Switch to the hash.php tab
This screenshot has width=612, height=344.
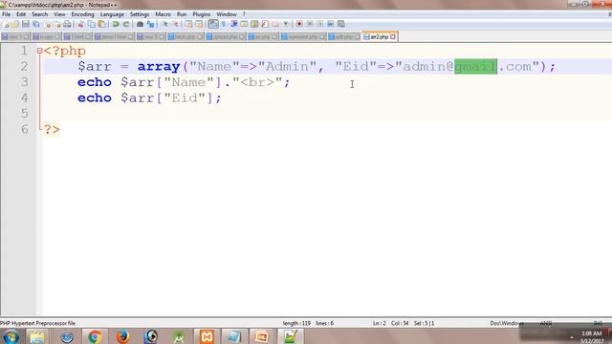pyautogui.click(x=186, y=36)
